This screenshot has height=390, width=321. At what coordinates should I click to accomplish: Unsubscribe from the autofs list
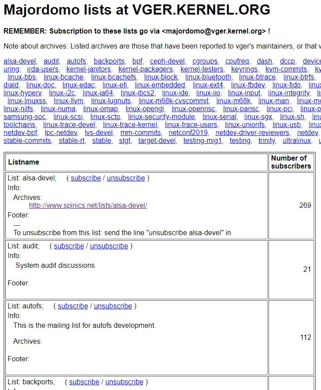click(113, 306)
